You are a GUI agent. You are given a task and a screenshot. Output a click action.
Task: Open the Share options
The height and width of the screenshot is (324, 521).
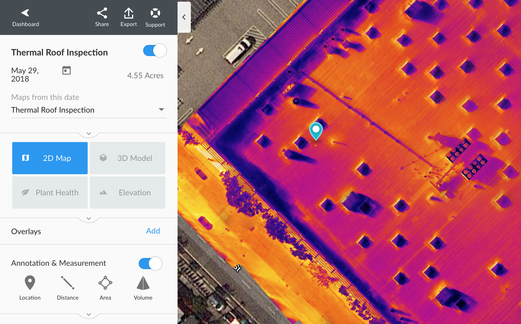click(x=102, y=17)
